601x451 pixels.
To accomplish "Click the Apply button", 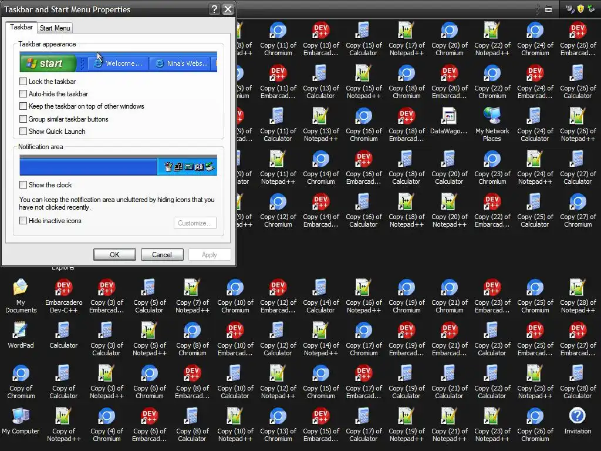I will 210,255.
